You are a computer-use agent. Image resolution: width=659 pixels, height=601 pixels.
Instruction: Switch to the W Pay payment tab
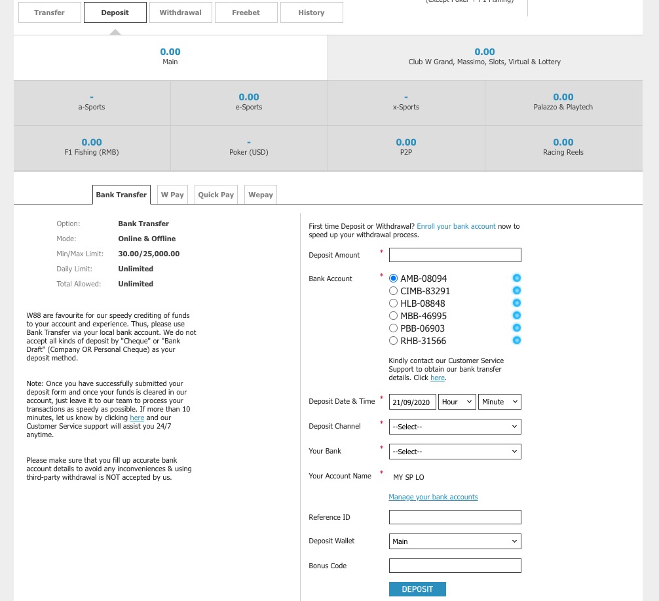[172, 195]
